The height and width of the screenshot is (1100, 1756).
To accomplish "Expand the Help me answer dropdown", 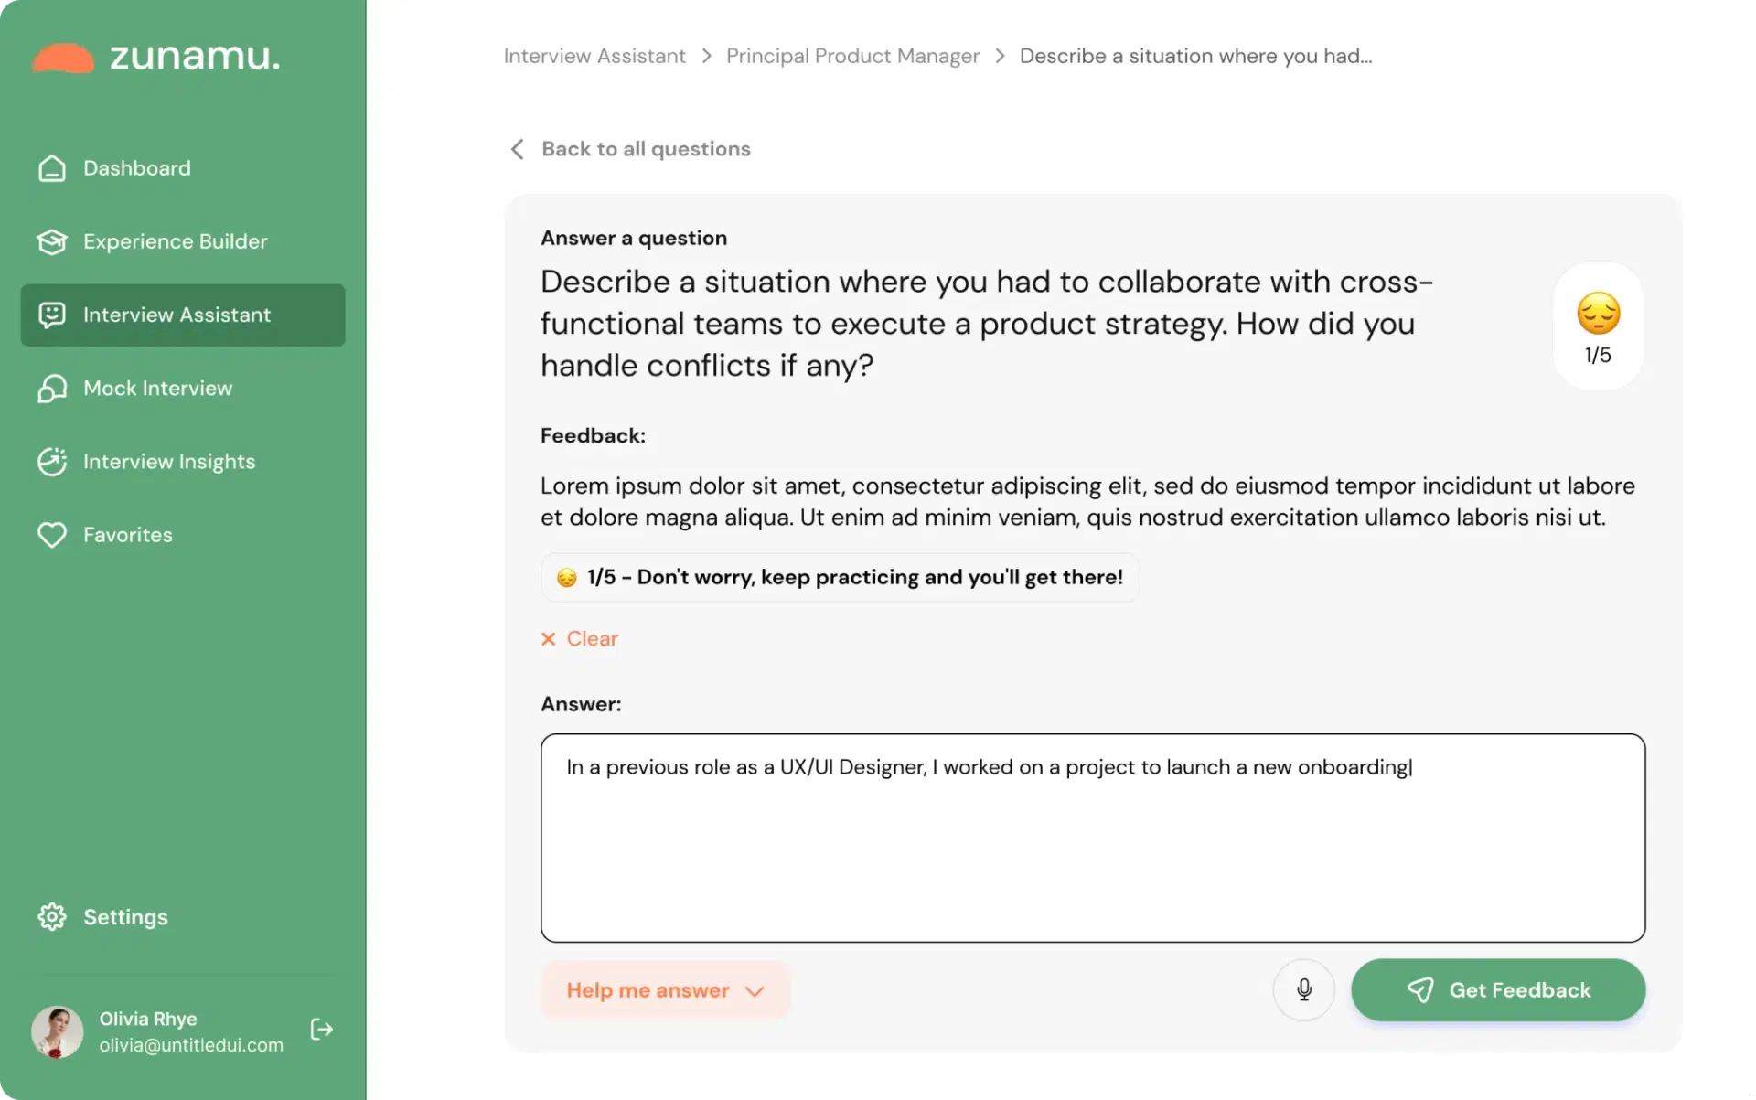I will 665,990.
